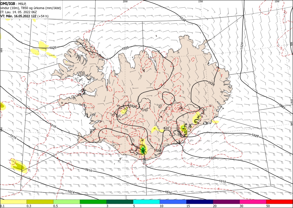
Task: Click the legend value label 0.1
Action: coord(2,206)
